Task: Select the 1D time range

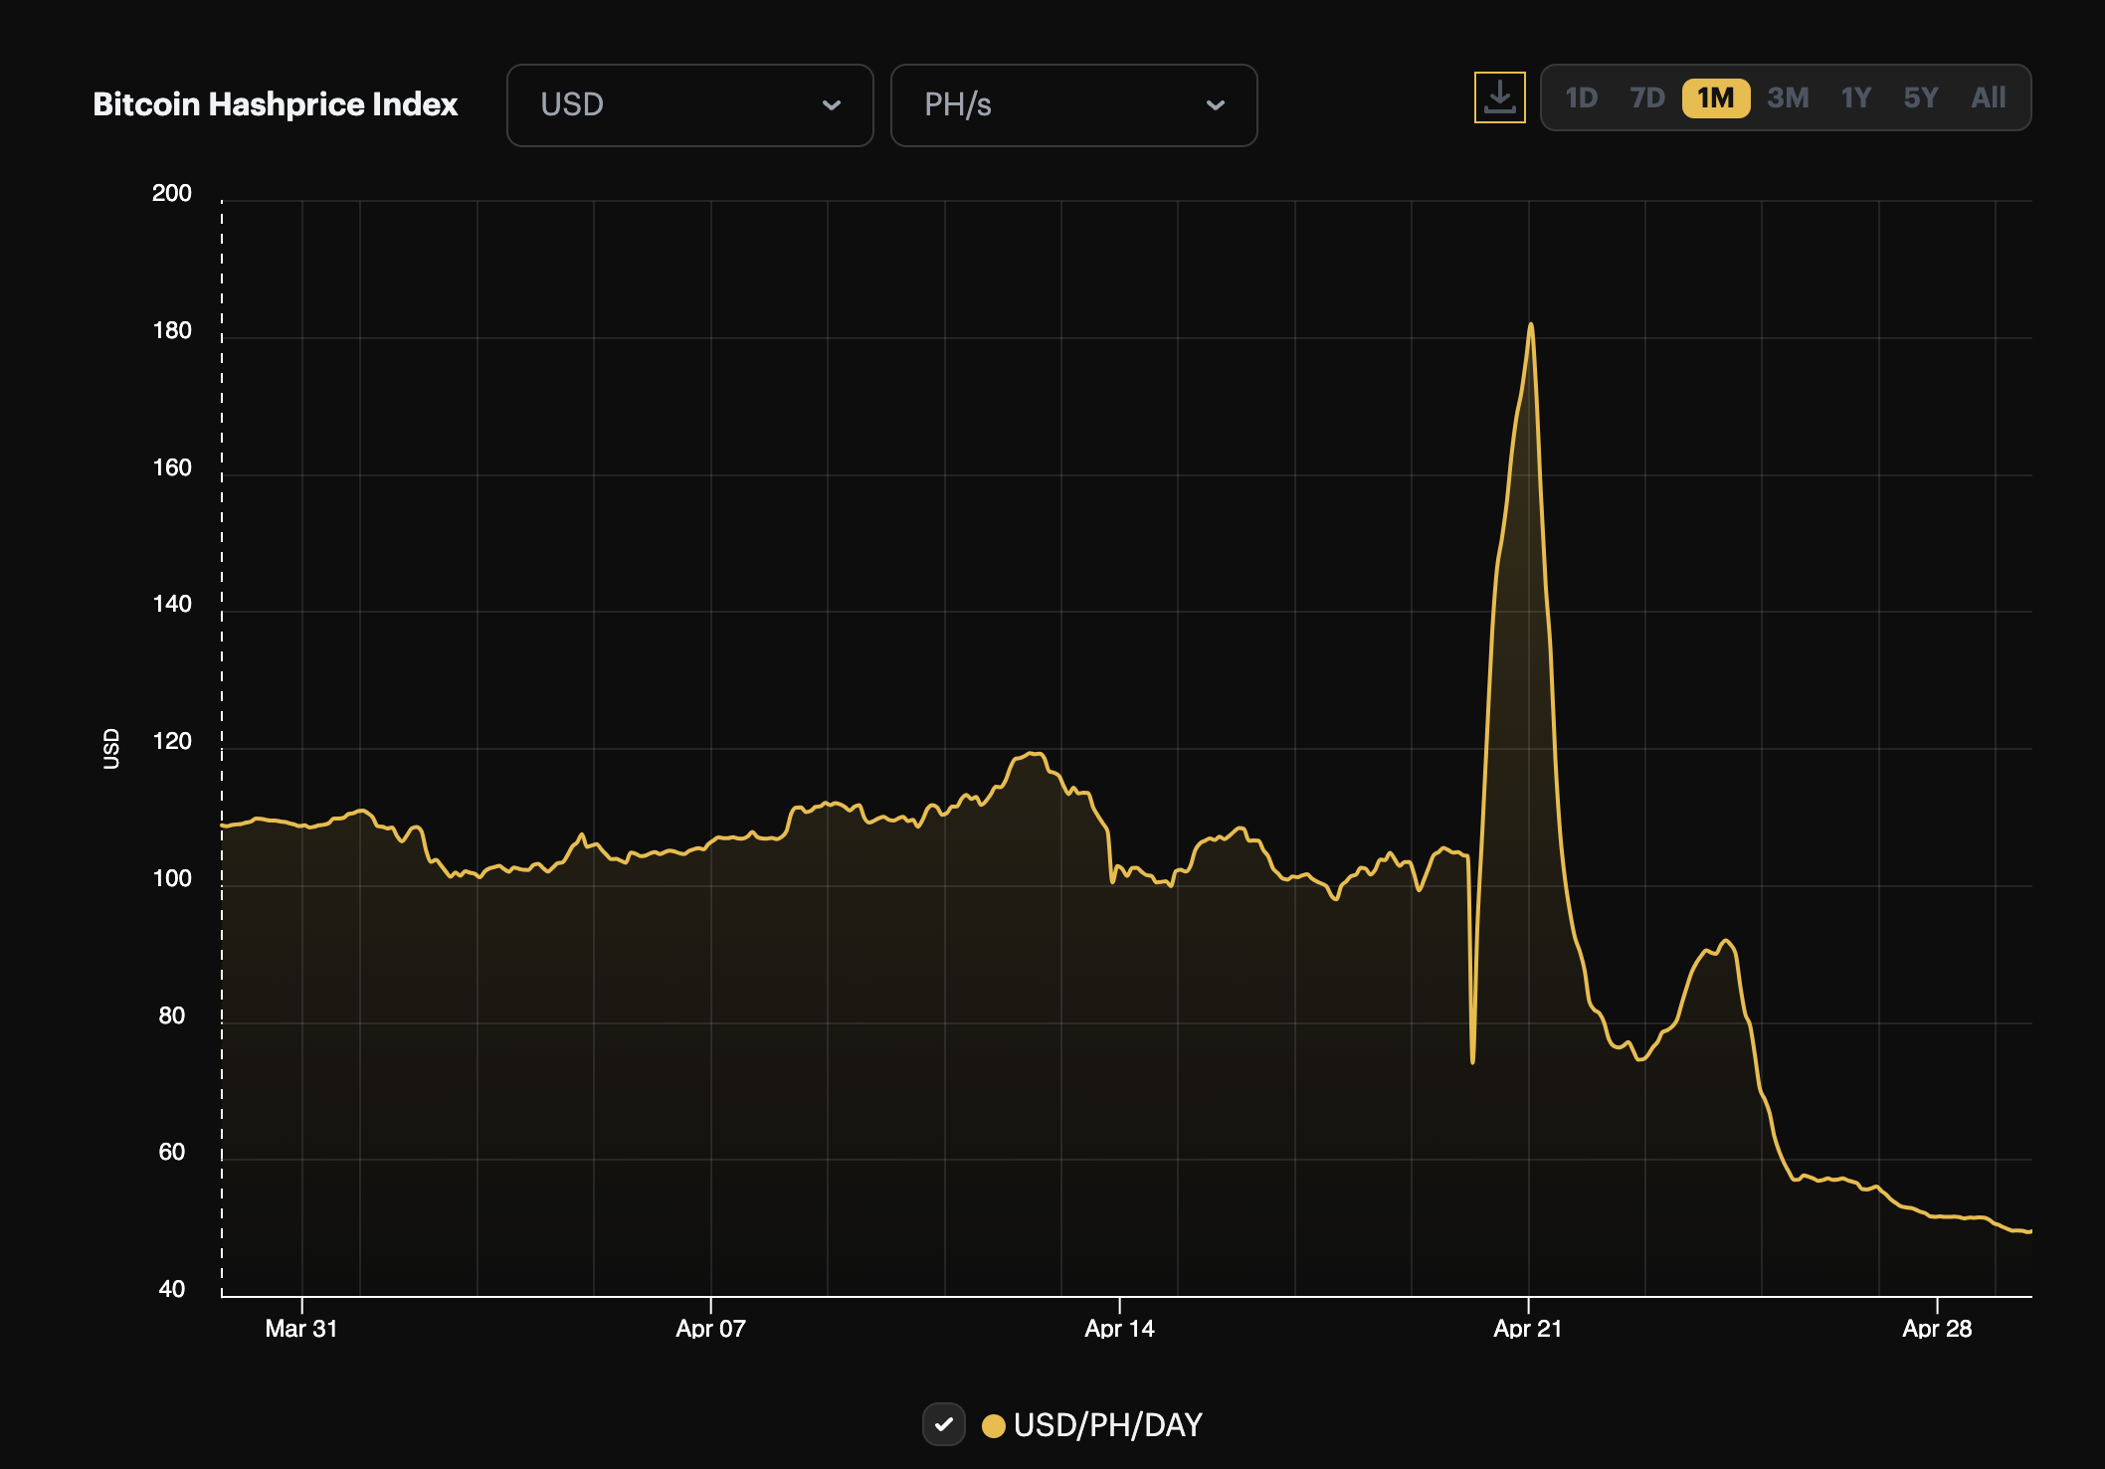Action: (x=1581, y=97)
